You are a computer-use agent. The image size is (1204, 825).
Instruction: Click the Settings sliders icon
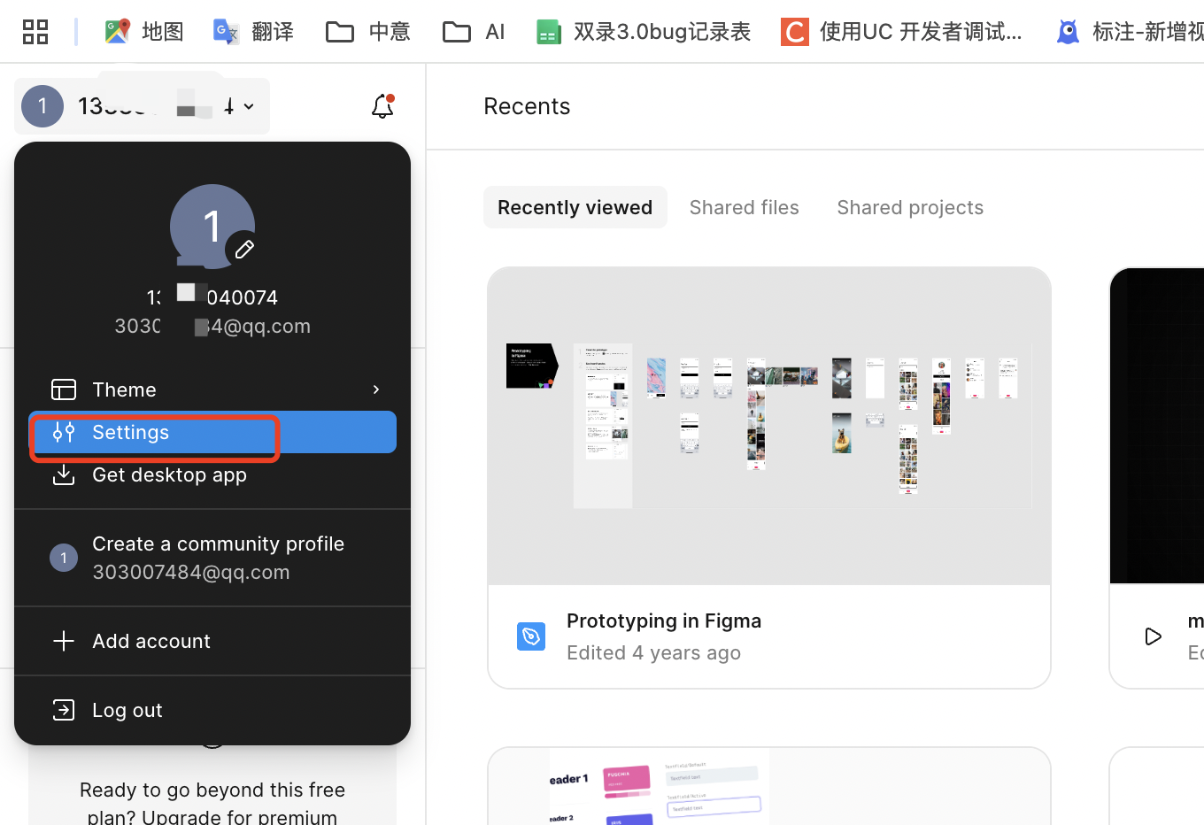(64, 432)
